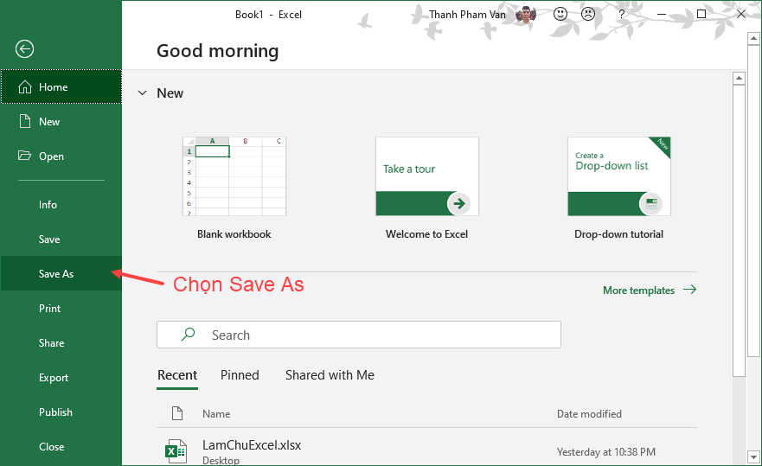Switch to the Shared with Me tab
The image size is (762, 466).
click(330, 375)
